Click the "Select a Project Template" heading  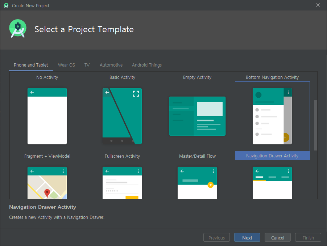[84, 29]
